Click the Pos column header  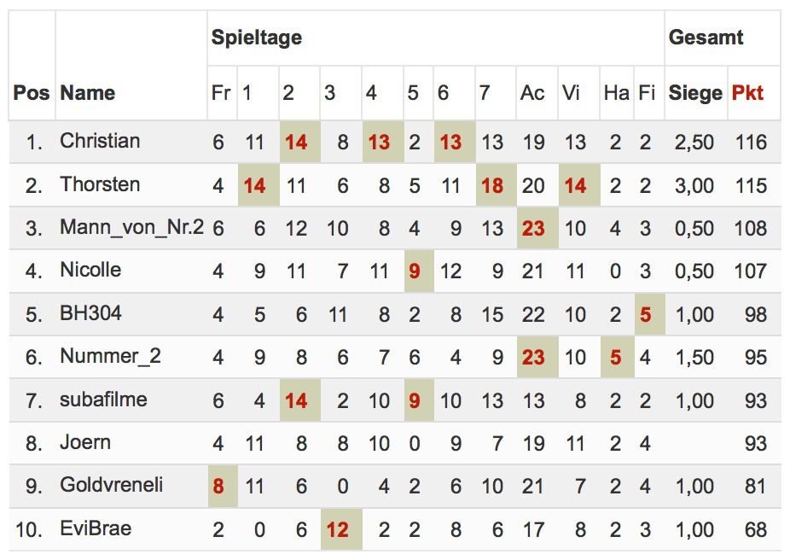(x=32, y=93)
